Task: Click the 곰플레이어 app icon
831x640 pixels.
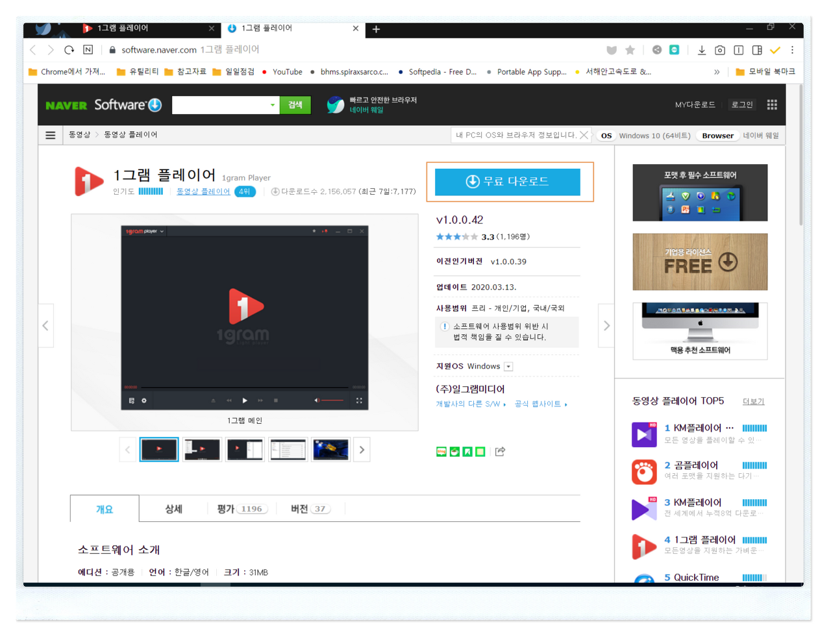Action: [x=644, y=472]
